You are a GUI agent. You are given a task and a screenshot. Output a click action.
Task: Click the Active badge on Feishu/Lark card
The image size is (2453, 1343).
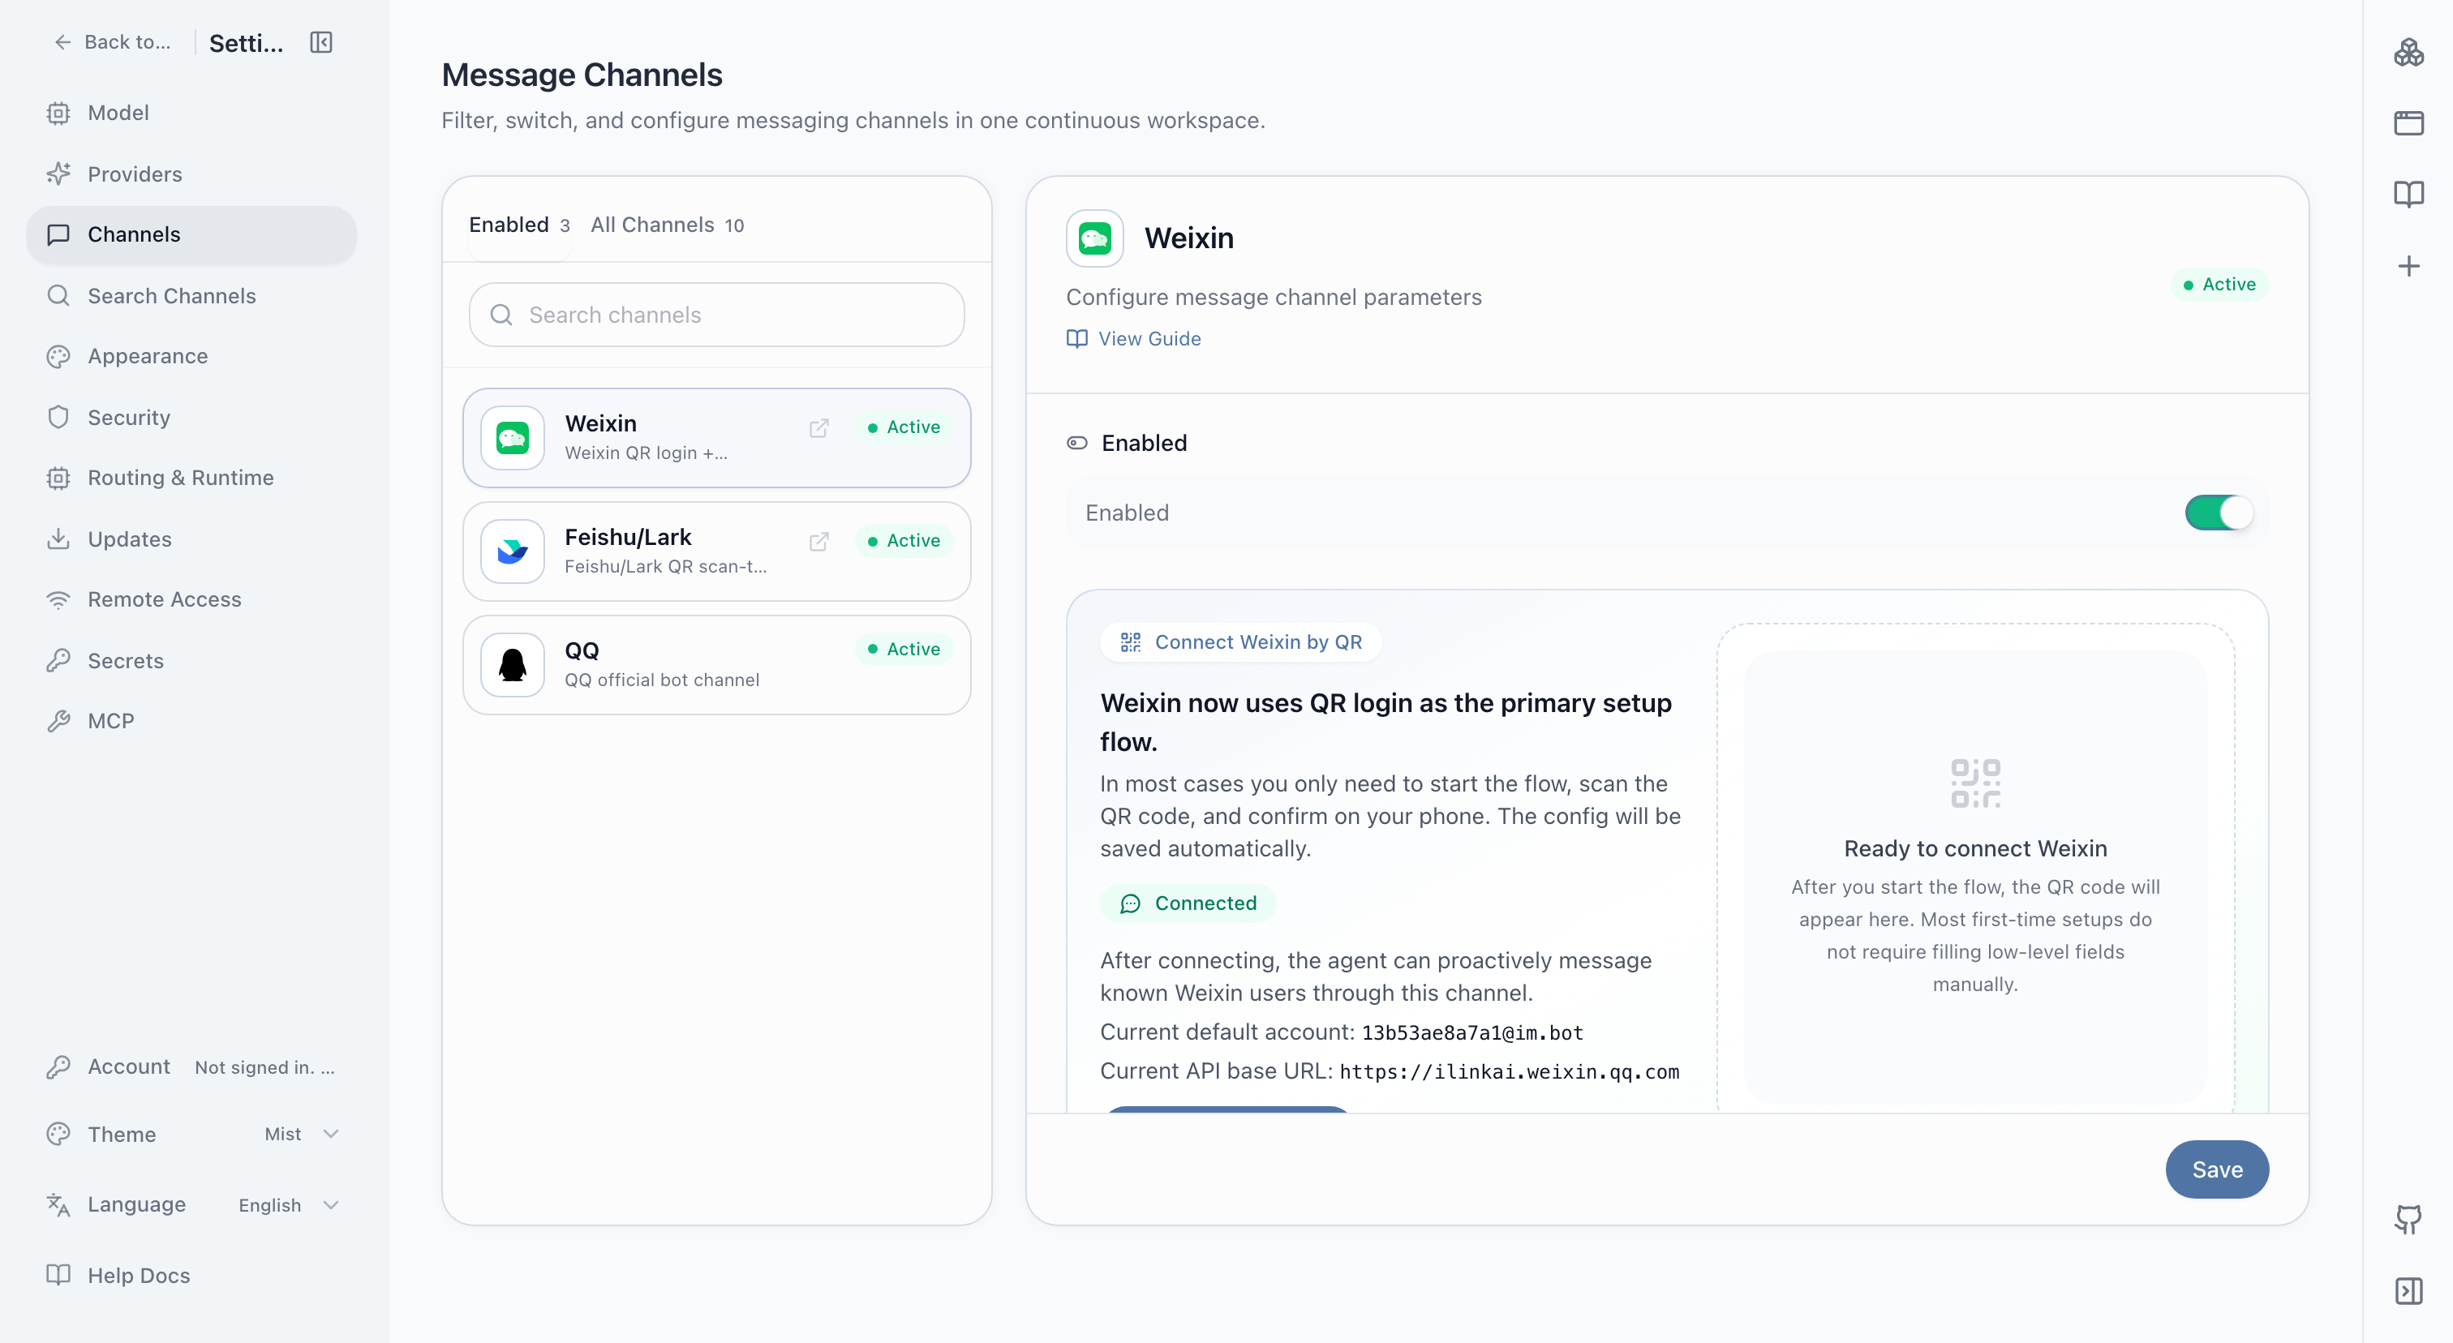(x=903, y=541)
